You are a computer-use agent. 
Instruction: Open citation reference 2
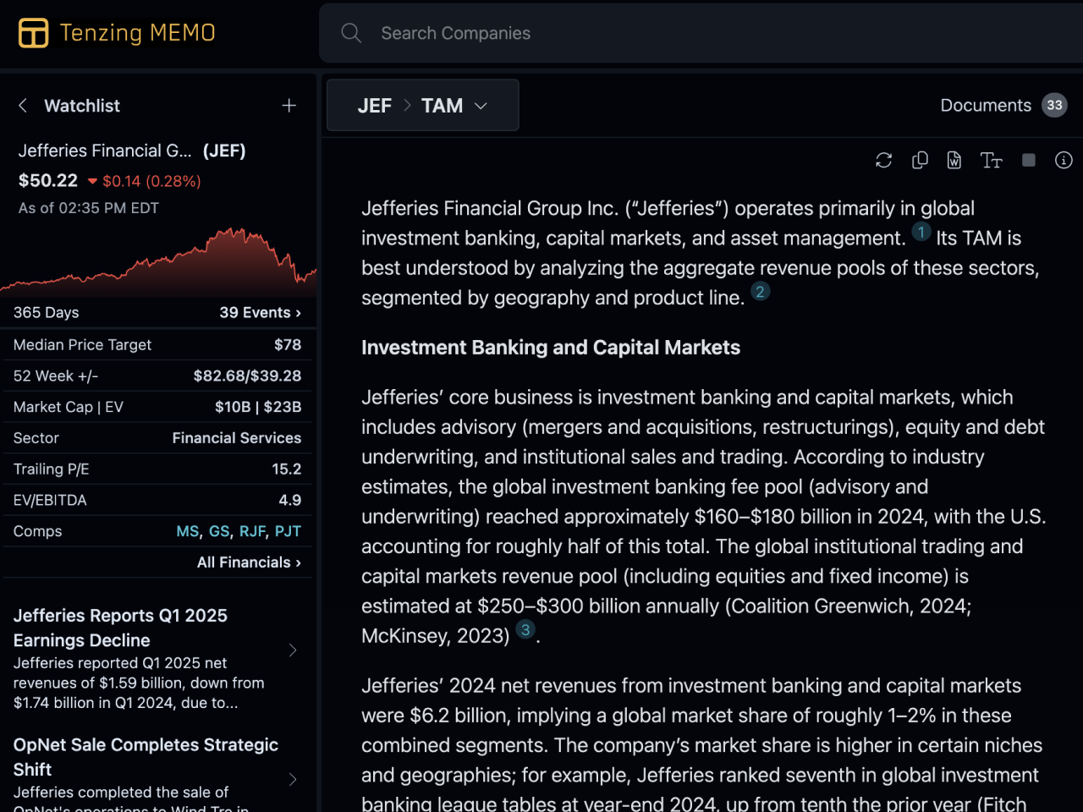click(760, 292)
